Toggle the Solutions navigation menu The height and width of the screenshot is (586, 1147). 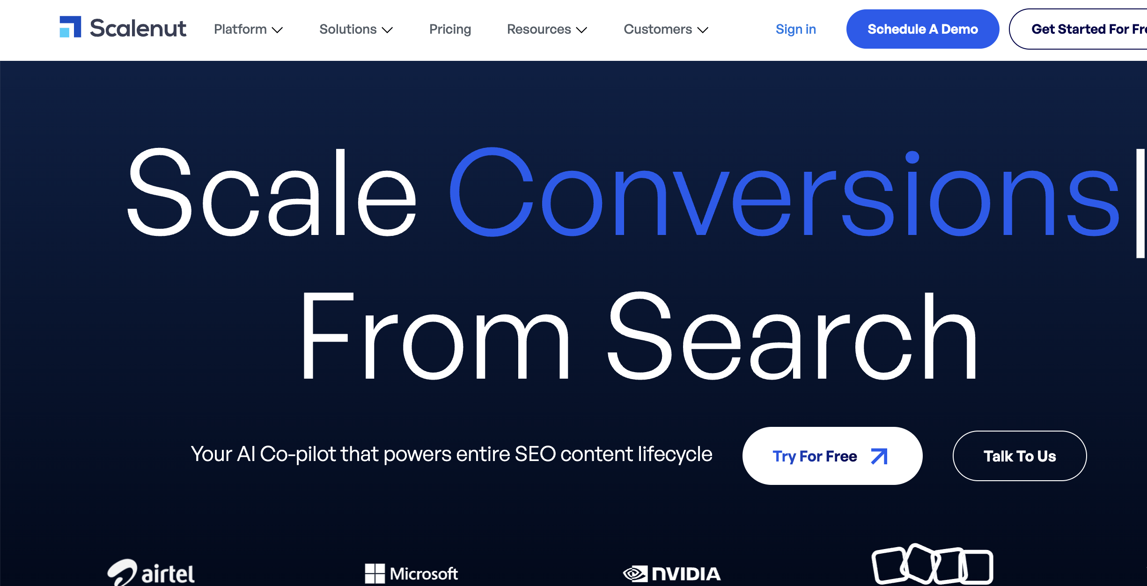coord(356,29)
